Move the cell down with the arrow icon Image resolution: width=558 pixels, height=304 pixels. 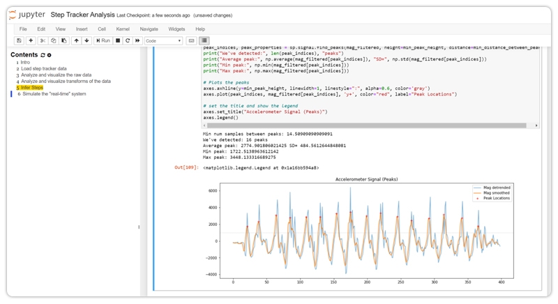(86, 41)
